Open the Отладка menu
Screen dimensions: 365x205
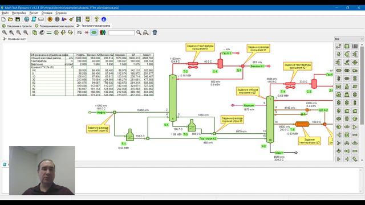point(47,13)
